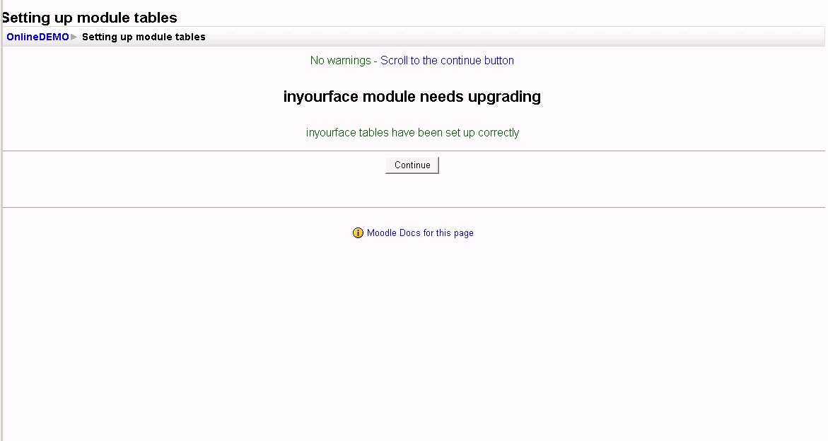
Task: Activate the Continue control to proceed
Action: click(x=412, y=165)
